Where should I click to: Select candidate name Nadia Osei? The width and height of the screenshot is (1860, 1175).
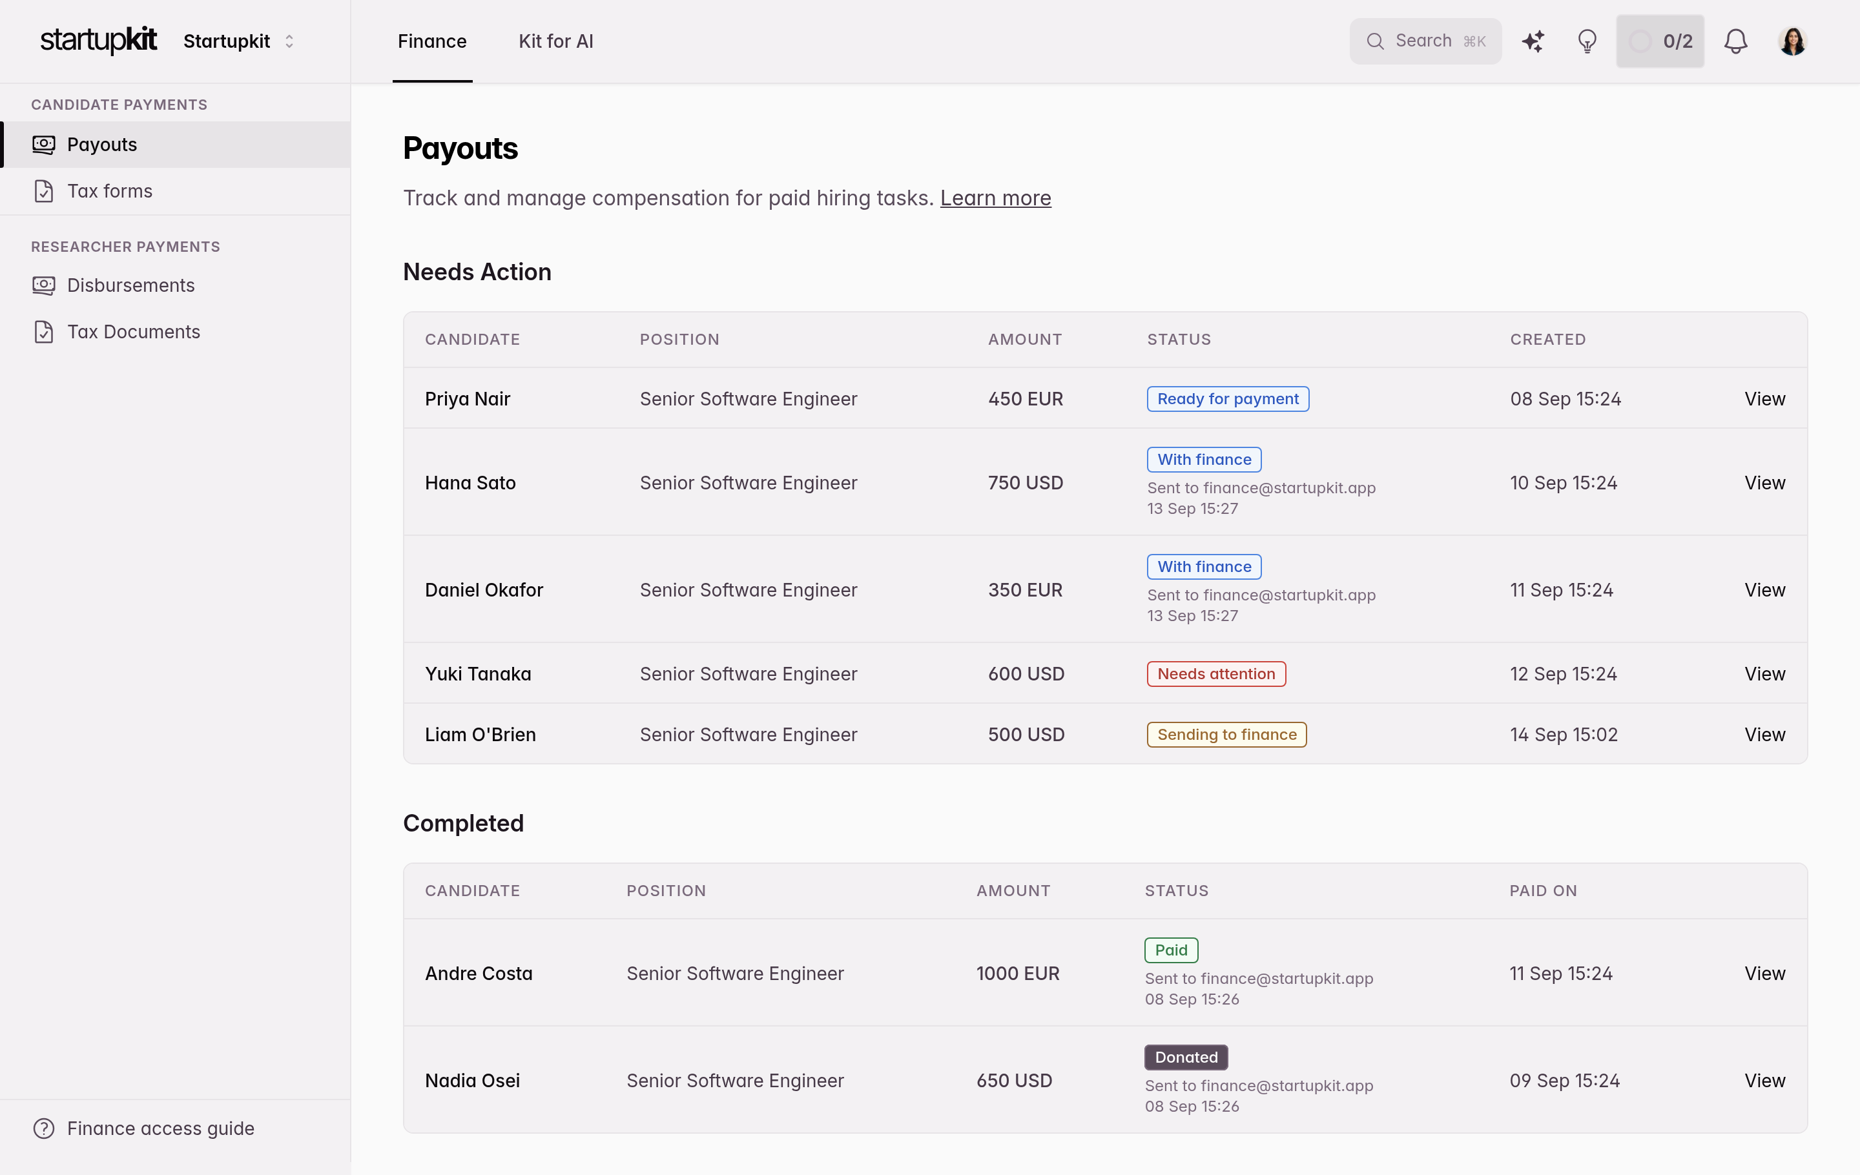click(472, 1080)
